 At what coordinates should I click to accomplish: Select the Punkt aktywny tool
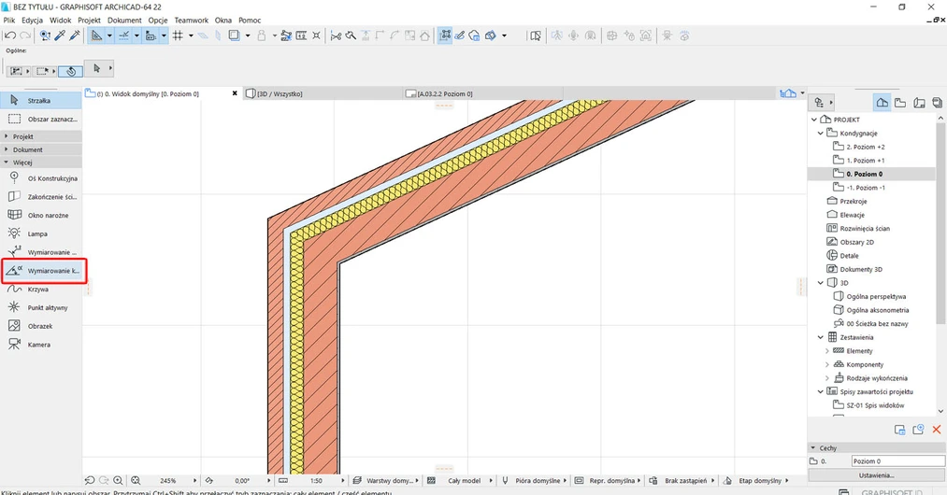41,307
